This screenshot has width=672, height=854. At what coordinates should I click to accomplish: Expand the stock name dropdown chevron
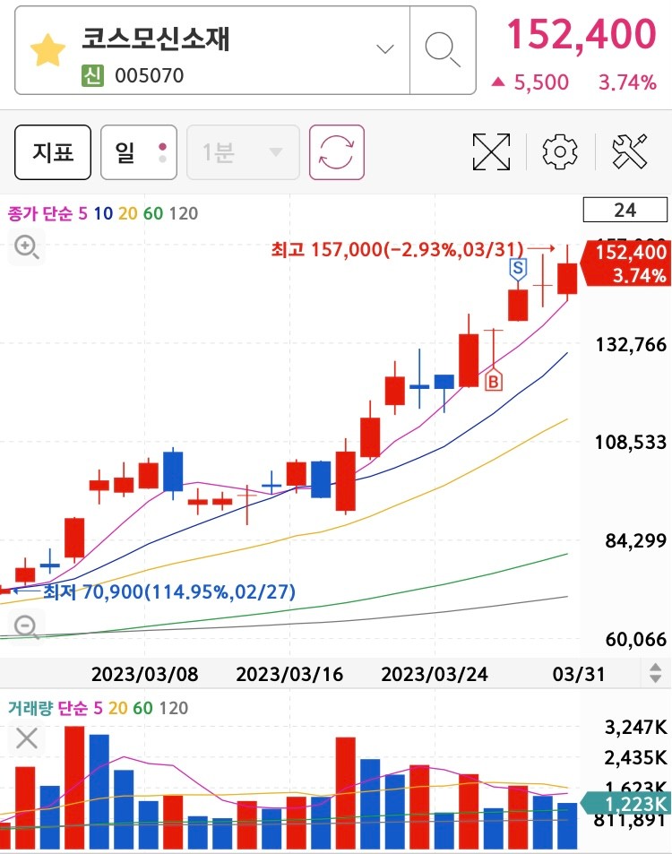pos(385,49)
